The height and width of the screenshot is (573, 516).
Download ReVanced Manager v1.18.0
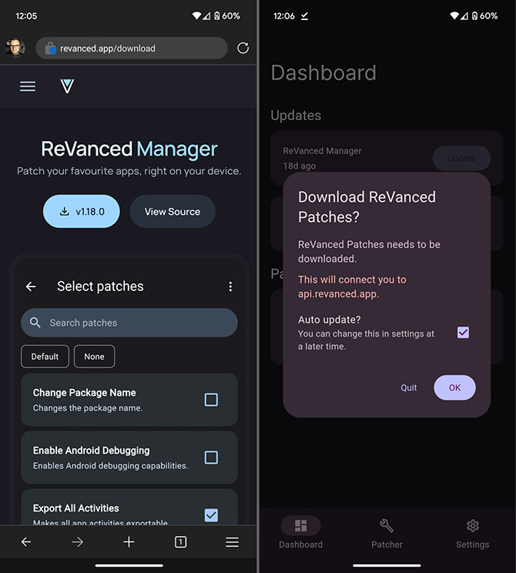click(82, 212)
